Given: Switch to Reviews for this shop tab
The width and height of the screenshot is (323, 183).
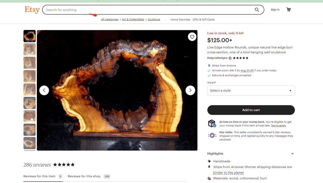Looking at the screenshot, I should click(84, 176).
